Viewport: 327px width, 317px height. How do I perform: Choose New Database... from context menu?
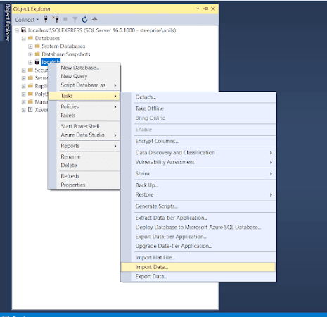pos(84,68)
